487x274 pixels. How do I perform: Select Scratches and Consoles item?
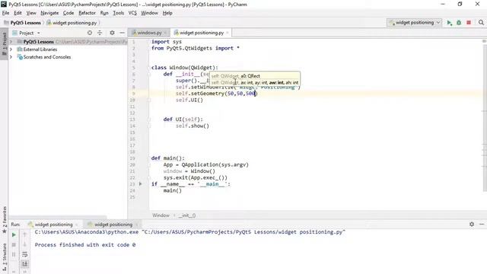pyautogui.click(x=47, y=57)
